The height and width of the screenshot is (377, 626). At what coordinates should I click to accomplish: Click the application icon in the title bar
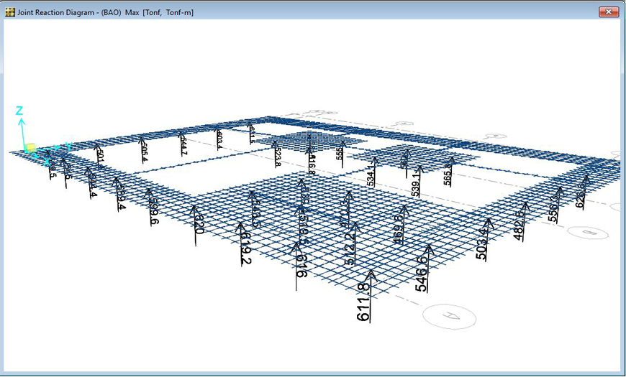[10, 12]
